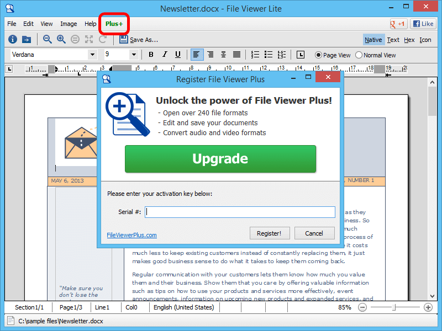Click the document icon beside the file path
This screenshot has height=331, width=442.
coord(10,321)
